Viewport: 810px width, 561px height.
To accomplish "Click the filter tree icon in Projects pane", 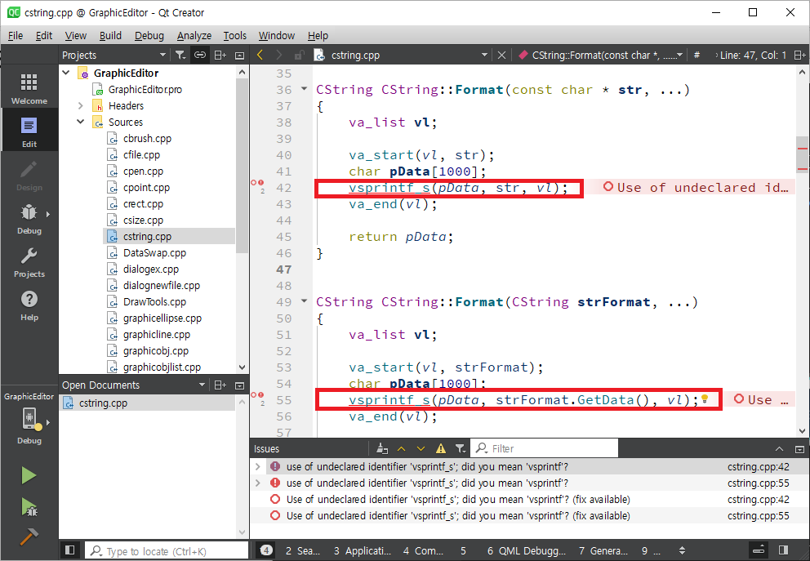I will (180, 55).
